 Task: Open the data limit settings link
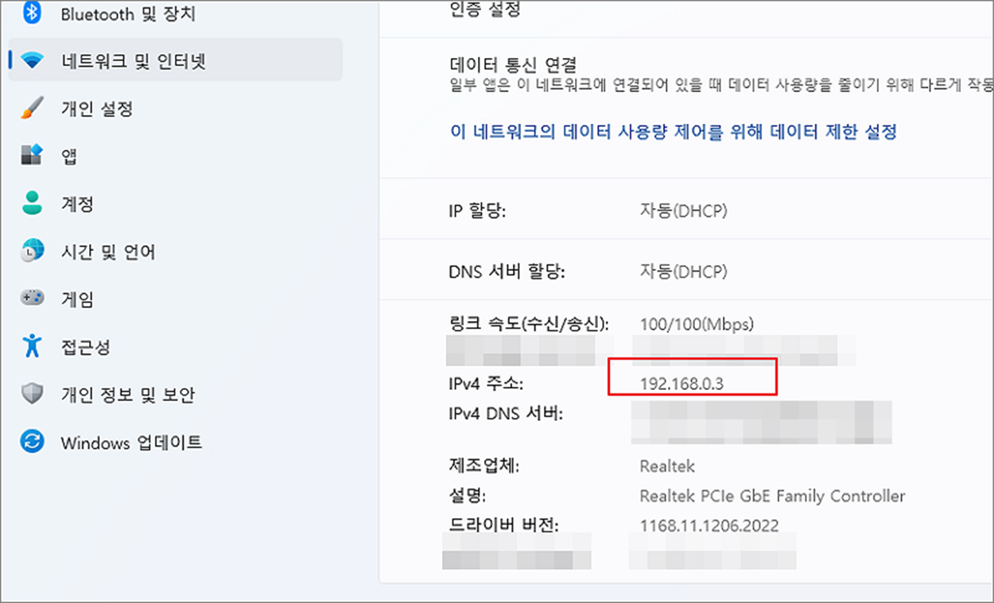(674, 131)
